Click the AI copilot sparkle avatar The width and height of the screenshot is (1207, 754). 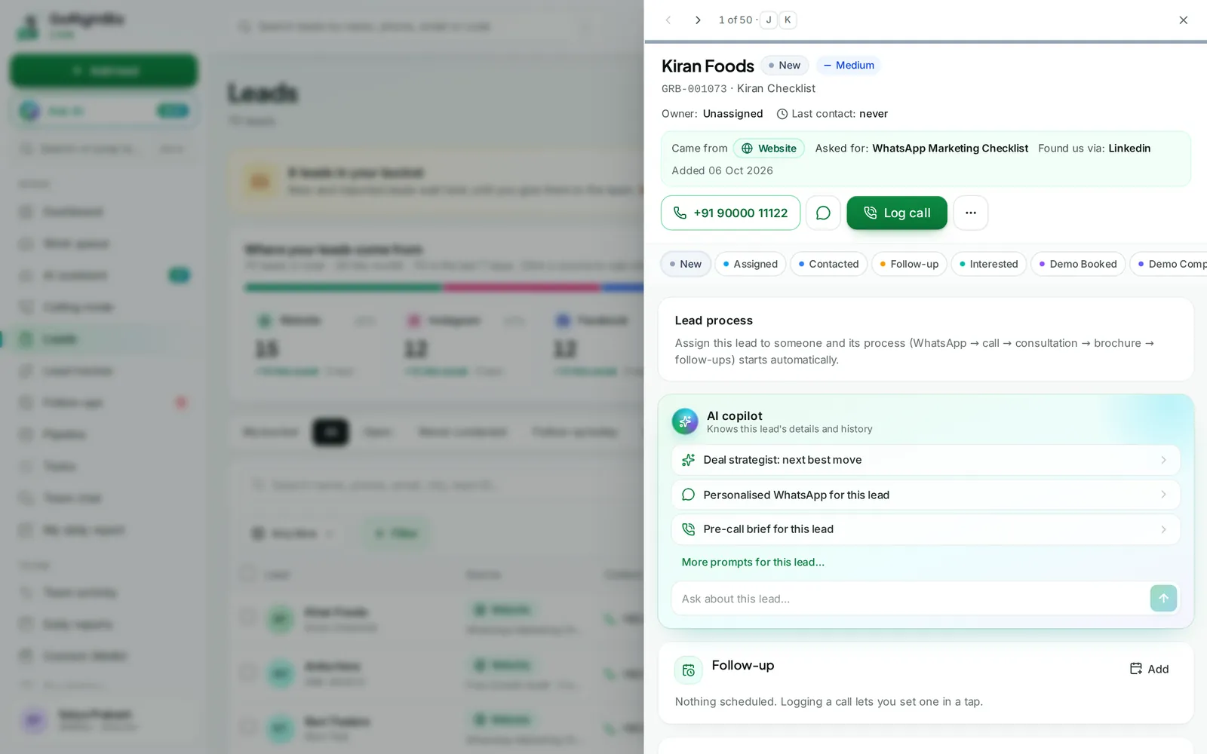685,421
